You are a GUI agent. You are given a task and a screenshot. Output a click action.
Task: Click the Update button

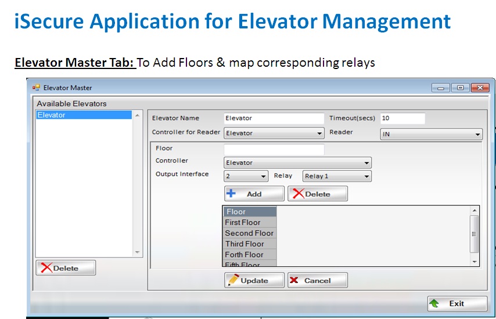tap(254, 280)
